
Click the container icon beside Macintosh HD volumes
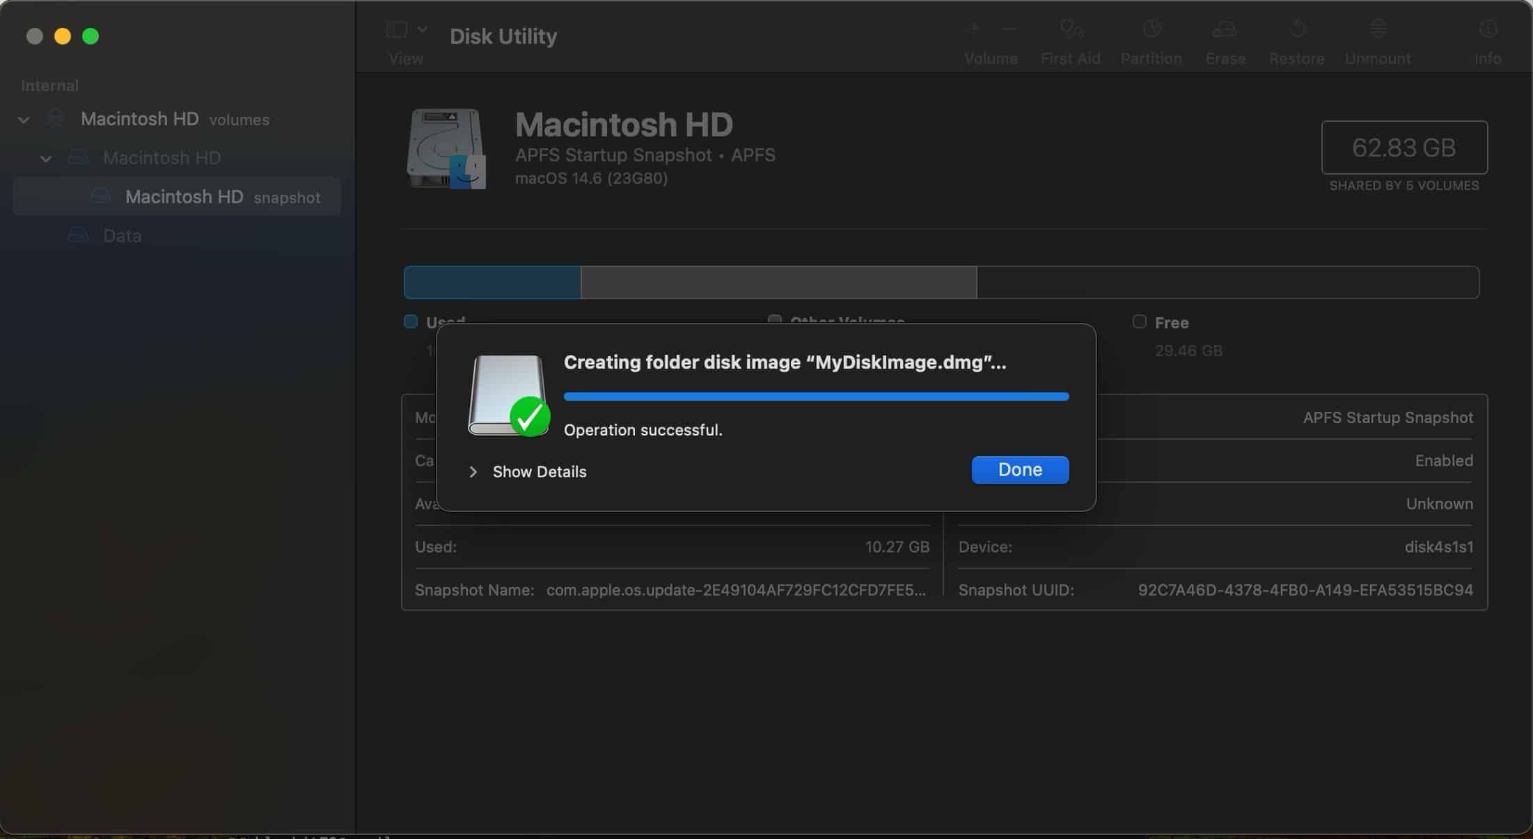(x=56, y=118)
